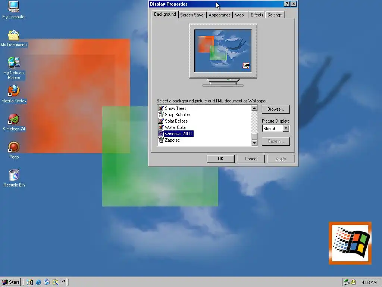Click the Browse... button
Screen dimensions: 382x287
pos(276,109)
